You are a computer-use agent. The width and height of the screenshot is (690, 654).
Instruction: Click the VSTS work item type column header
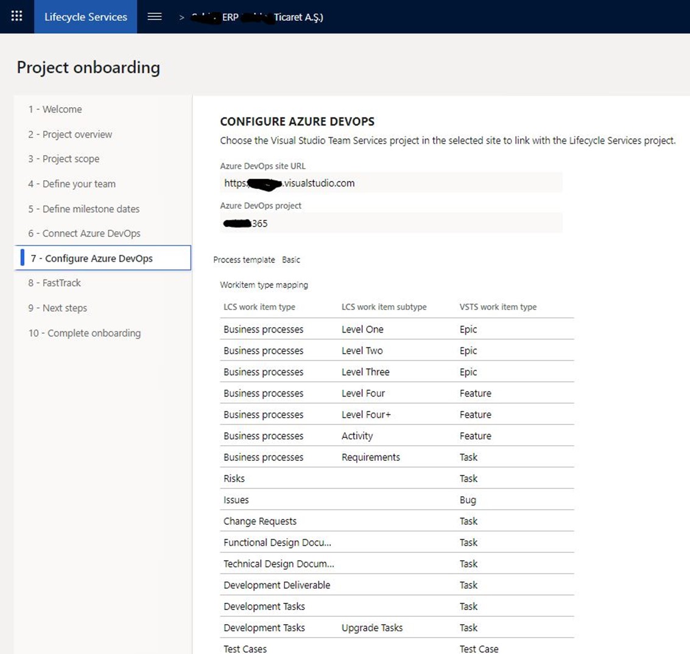tap(498, 307)
